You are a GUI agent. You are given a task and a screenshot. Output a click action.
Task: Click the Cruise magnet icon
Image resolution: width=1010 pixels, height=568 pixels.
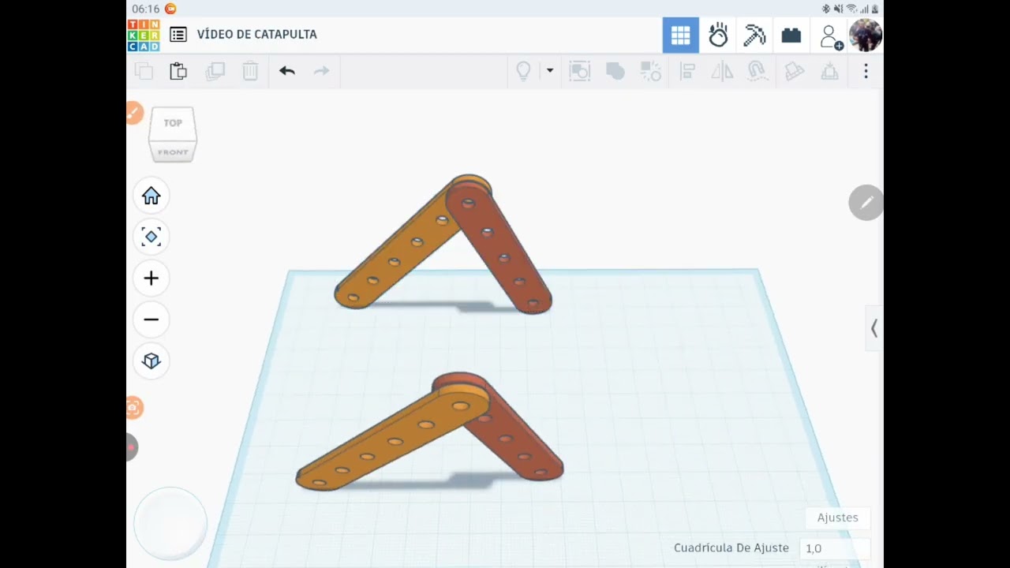point(757,71)
